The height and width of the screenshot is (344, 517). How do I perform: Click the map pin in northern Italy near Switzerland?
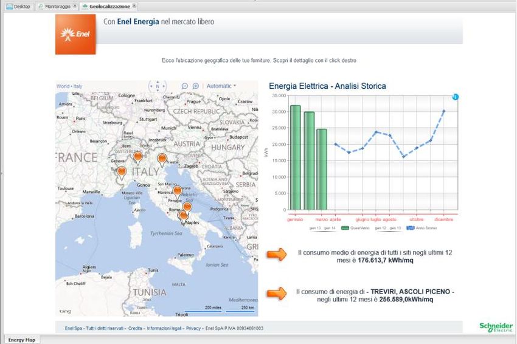[138, 157]
